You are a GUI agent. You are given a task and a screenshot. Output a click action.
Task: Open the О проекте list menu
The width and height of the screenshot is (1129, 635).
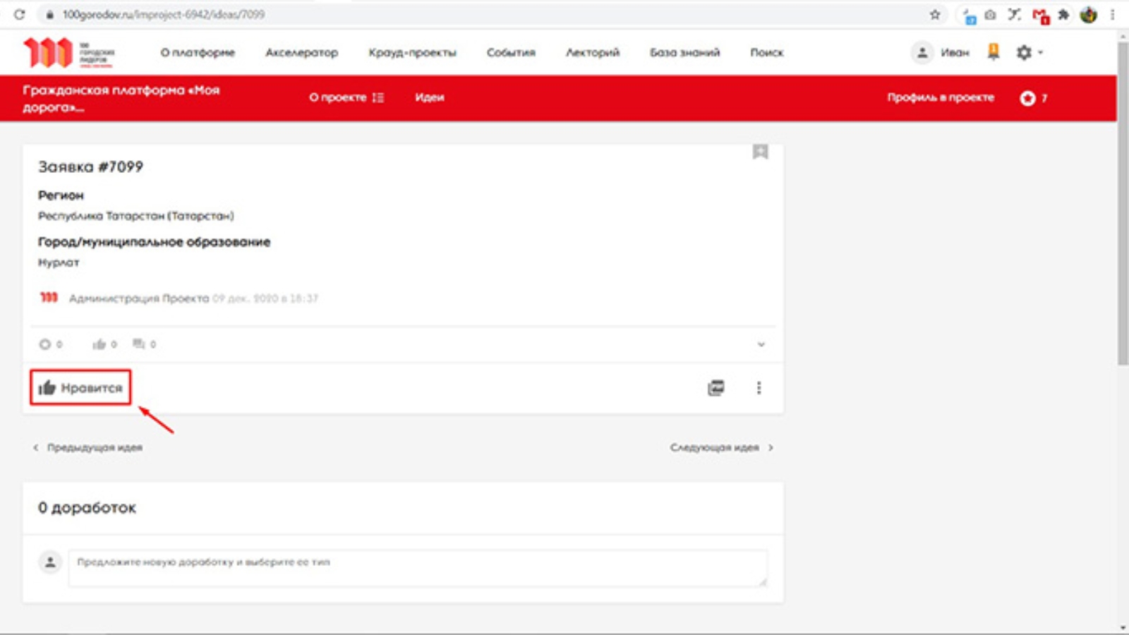346,97
